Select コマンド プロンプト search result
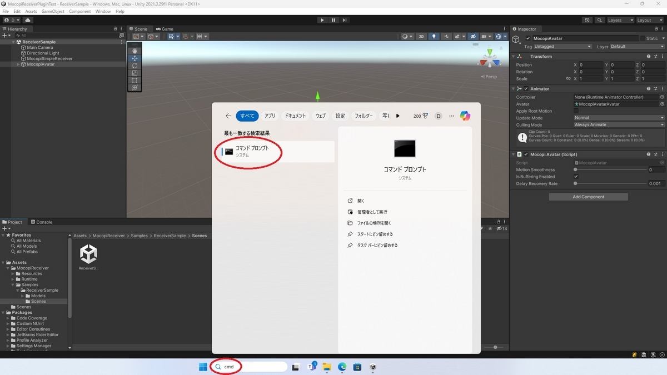The image size is (667, 375). (278, 151)
